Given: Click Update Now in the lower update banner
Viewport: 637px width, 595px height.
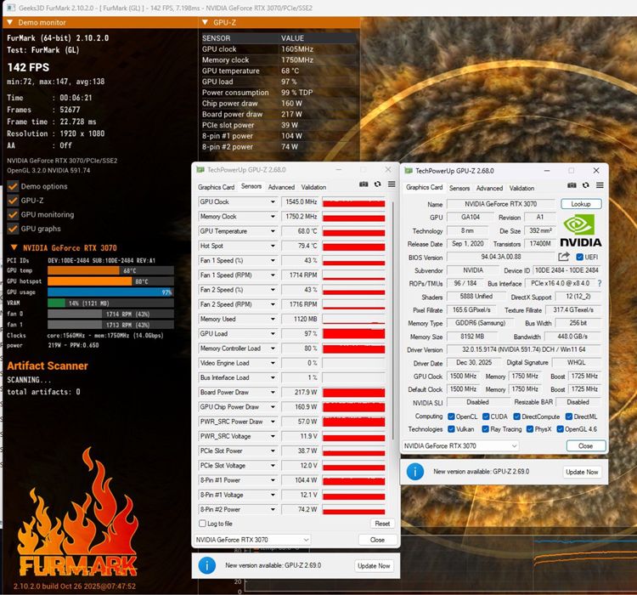Looking at the screenshot, I should (x=374, y=566).
